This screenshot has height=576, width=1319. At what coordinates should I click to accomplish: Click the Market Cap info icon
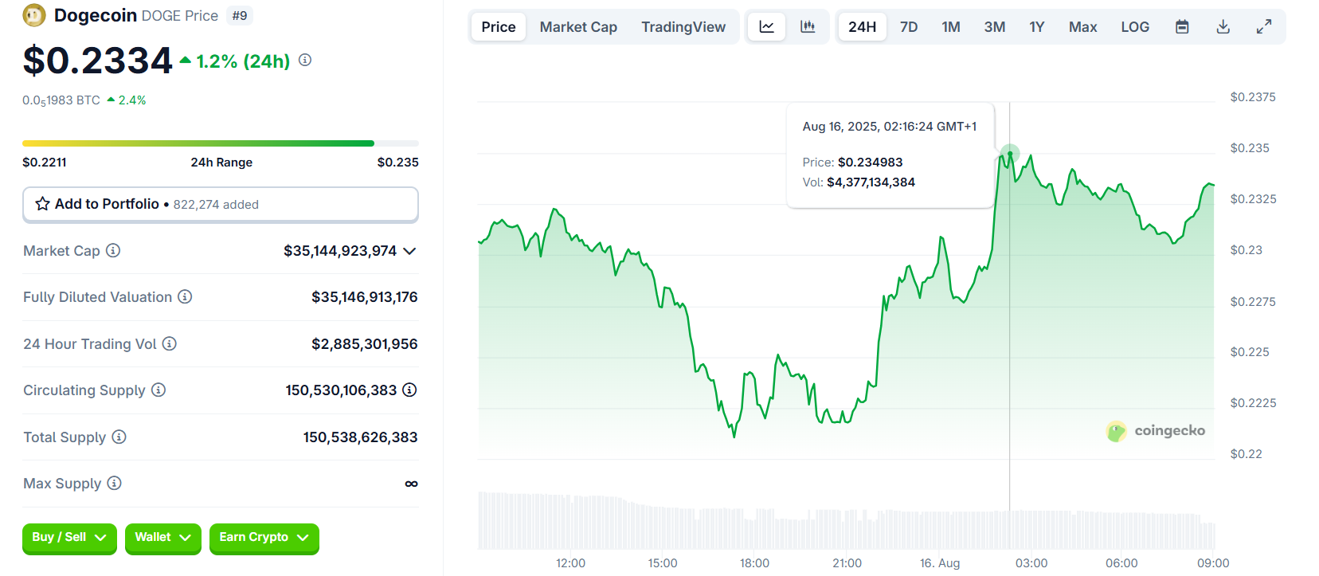pyautogui.click(x=113, y=250)
